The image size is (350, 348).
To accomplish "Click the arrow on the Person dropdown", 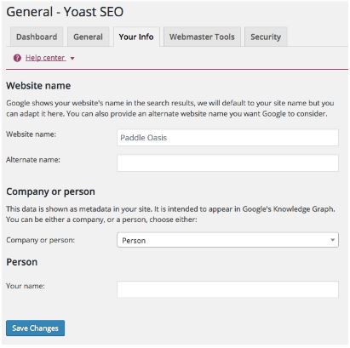I will (x=332, y=240).
